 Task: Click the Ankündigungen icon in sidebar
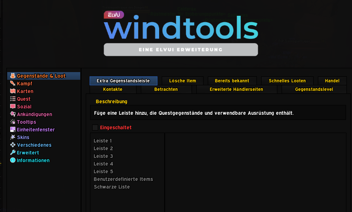coord(13,114)
